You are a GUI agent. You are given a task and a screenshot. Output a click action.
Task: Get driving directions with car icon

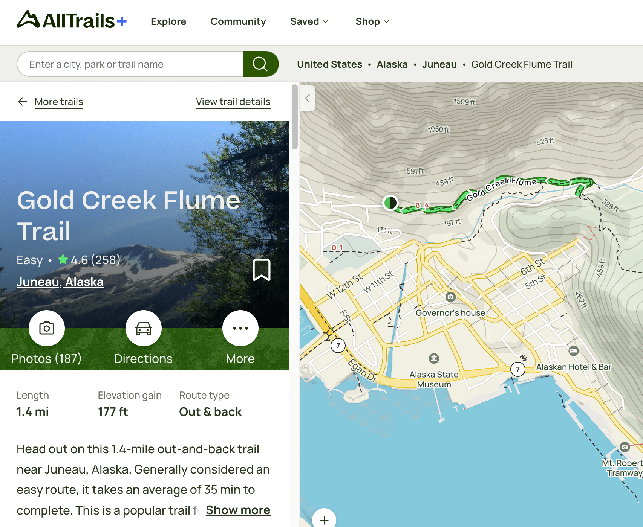144,328
